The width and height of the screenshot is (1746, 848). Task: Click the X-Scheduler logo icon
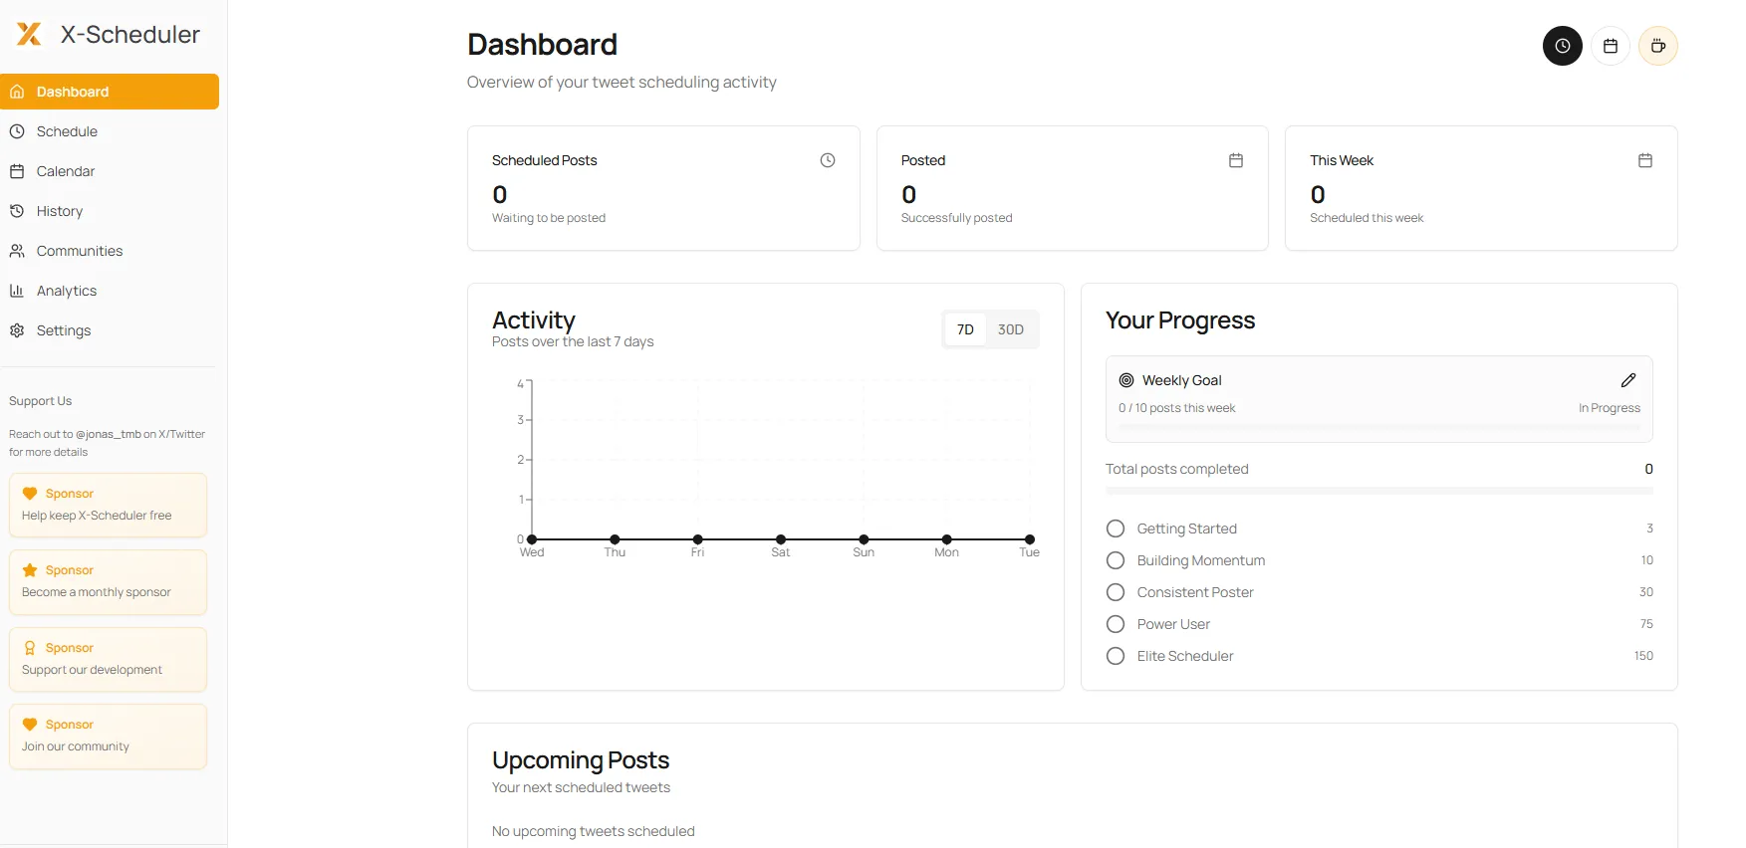pyautogui.click(x=29, y=35)
